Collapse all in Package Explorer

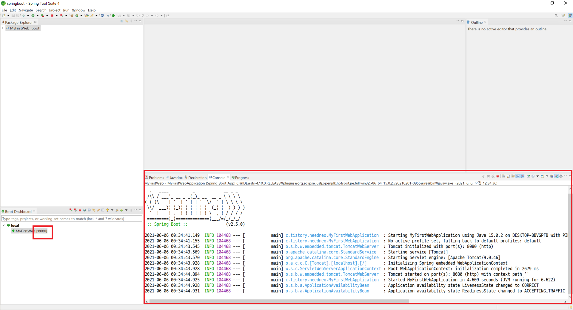(122, 21)
